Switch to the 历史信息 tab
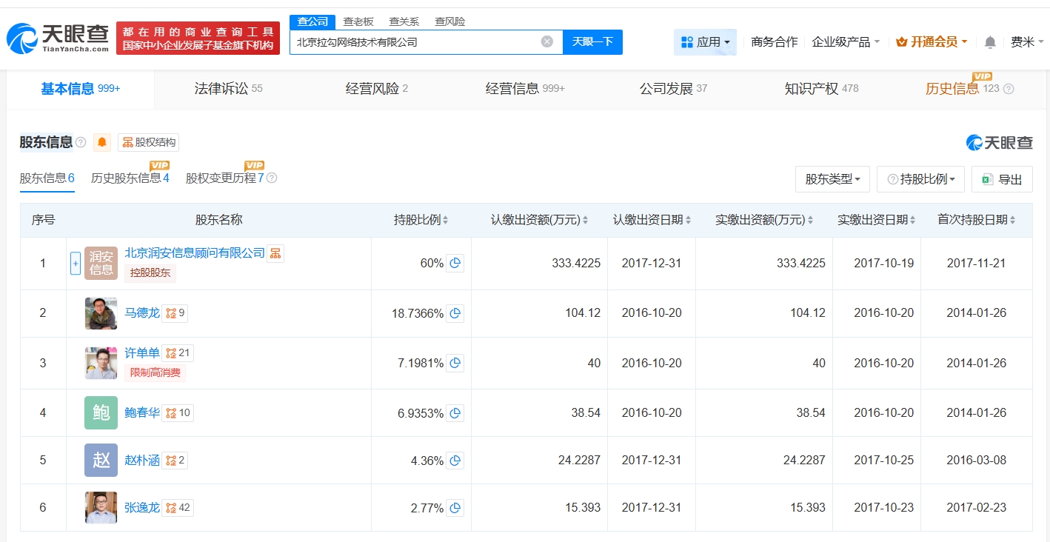Screen dimensions: 1050x542 963,89
